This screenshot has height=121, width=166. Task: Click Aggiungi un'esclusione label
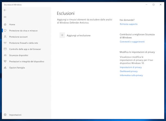79,36
